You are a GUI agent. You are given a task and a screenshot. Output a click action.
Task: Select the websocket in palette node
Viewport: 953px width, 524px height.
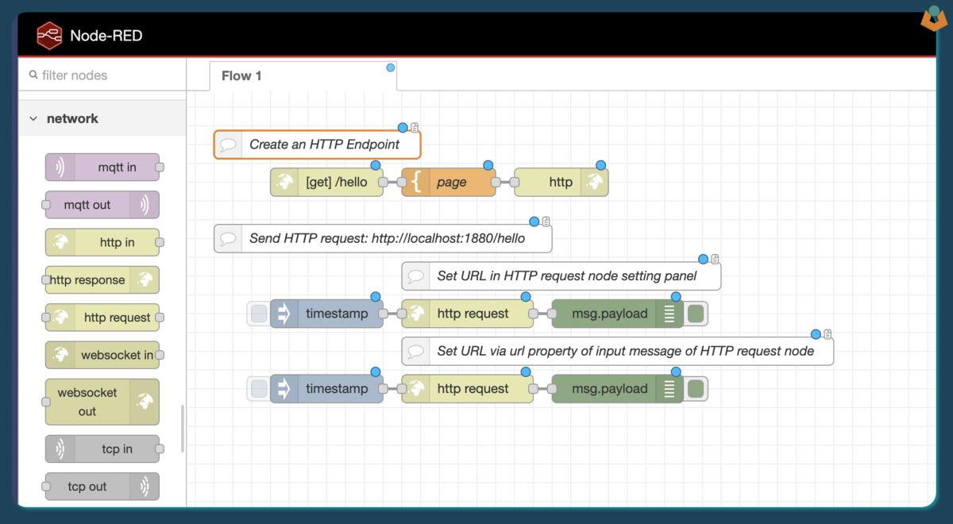[x=102, y=355]
